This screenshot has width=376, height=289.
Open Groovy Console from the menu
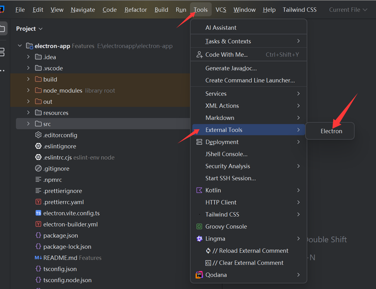click(x=226, y=227)
